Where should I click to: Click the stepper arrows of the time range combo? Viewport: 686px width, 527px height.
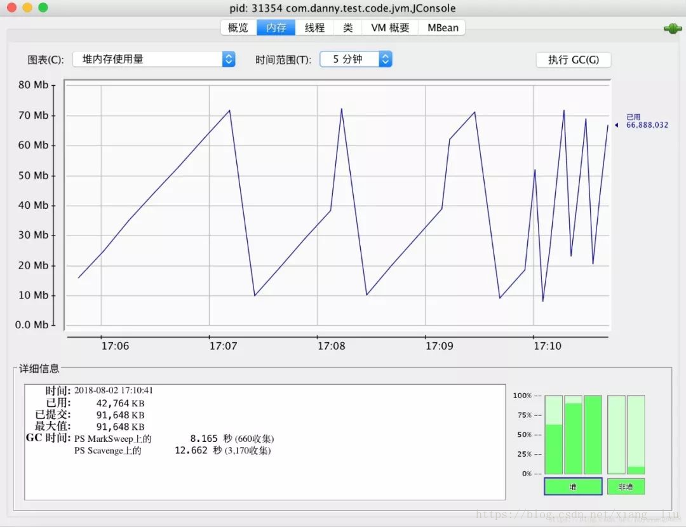click(x=385, y=59)
